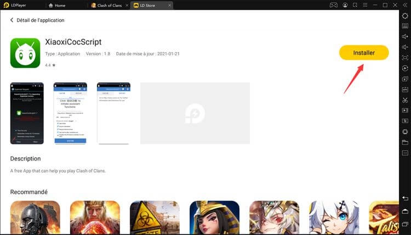Image resolution: width=411 pixels, height=235 pixels.
Task: Open LDPlayer settings gear in sidebar
Action: [405, 16]
